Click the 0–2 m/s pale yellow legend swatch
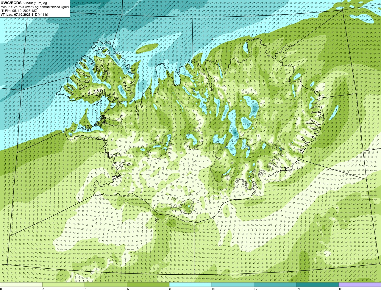 pyautogui.click(x=21, y=284)
